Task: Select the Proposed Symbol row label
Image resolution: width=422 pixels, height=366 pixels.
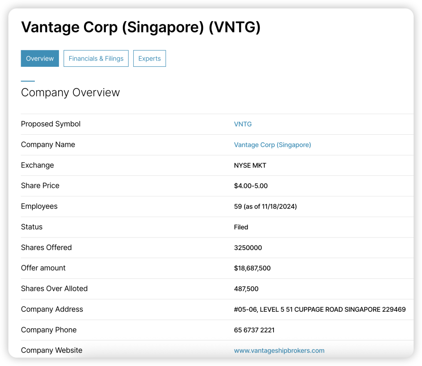Action: point(50,124)
